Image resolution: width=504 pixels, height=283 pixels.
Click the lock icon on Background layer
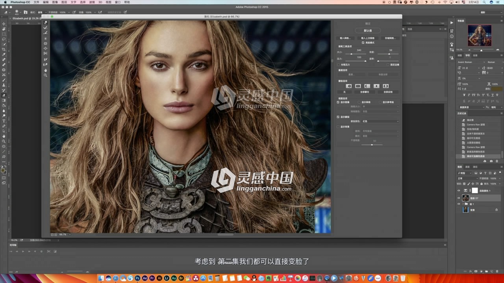tap(497, 210)
